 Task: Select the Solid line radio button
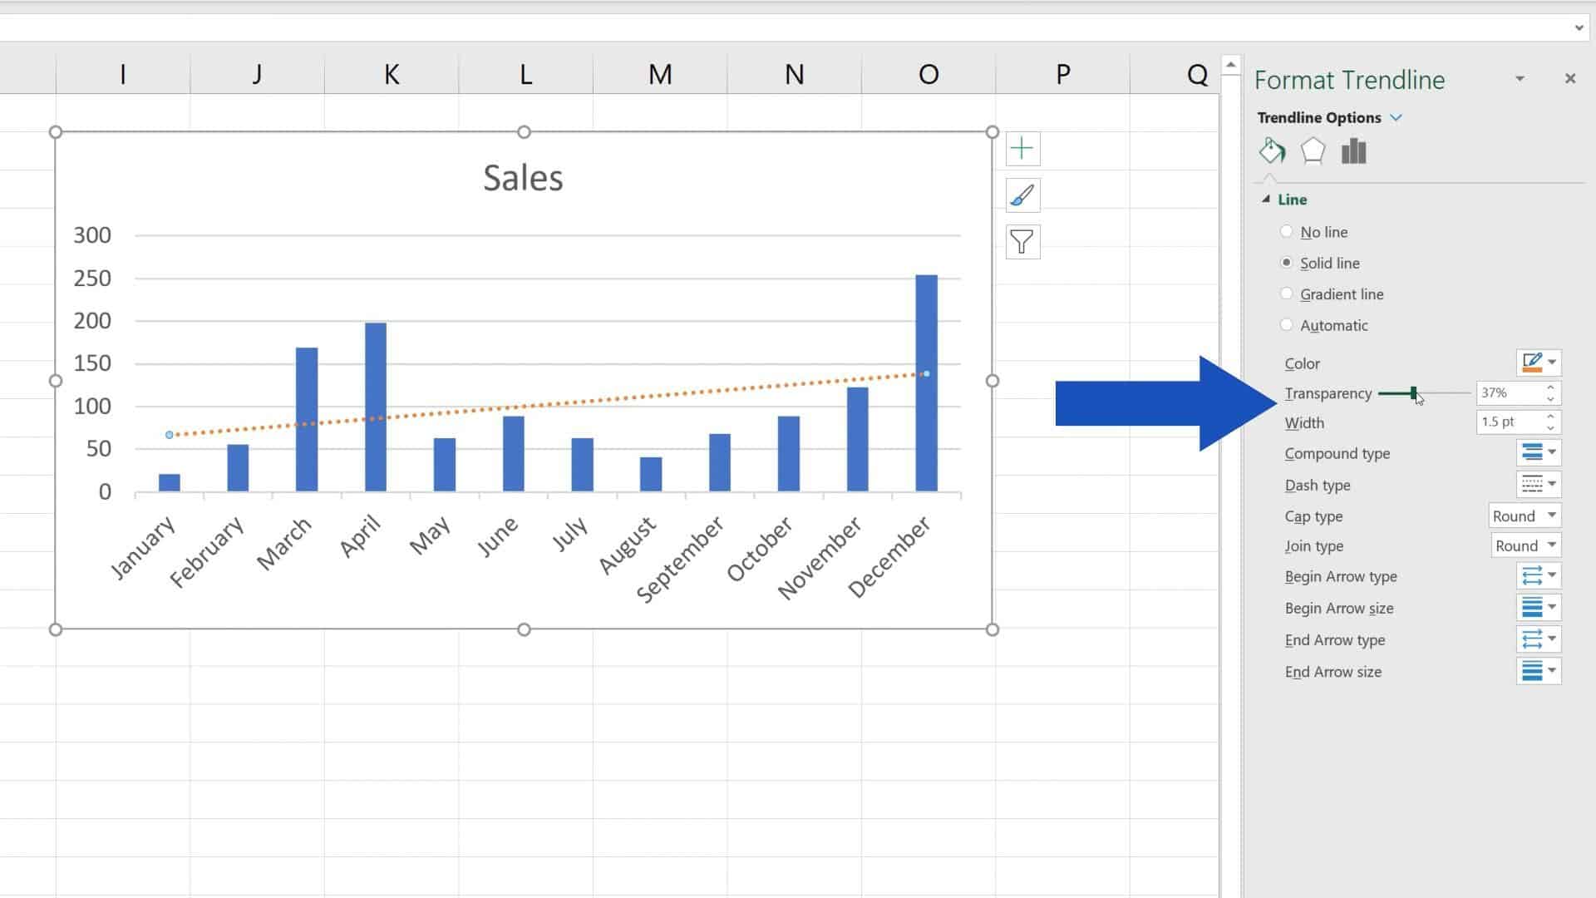tap(1288, 262)
